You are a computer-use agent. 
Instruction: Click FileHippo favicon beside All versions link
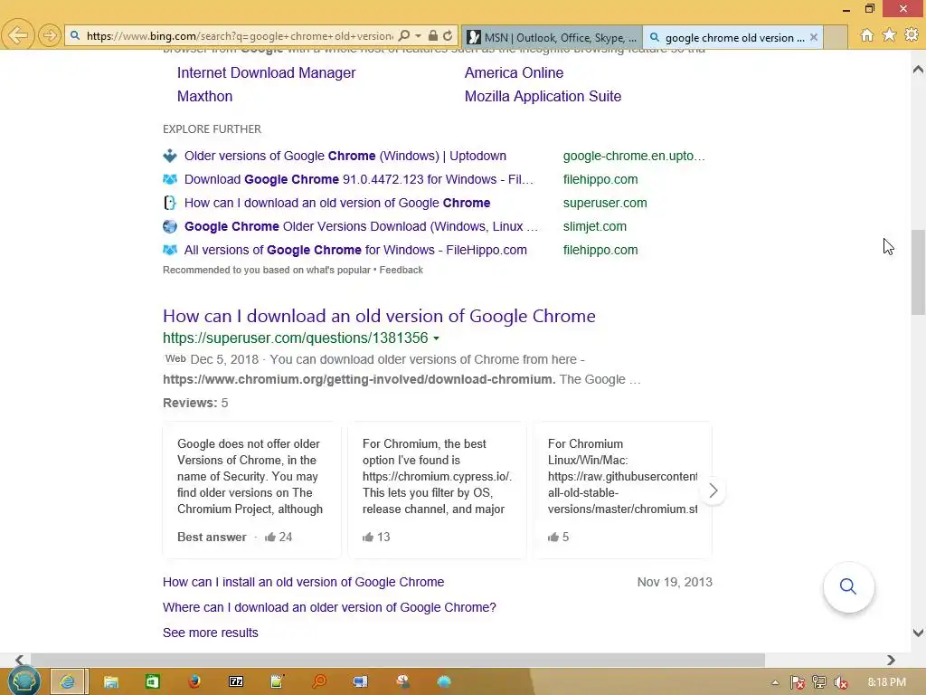170,250
